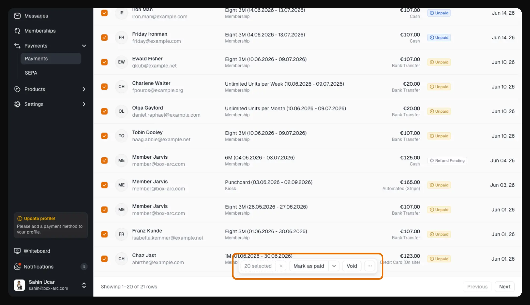Screen dimensions: 530x305
Task: Click Ewald Fisher's name
Action: coord(147,59)
